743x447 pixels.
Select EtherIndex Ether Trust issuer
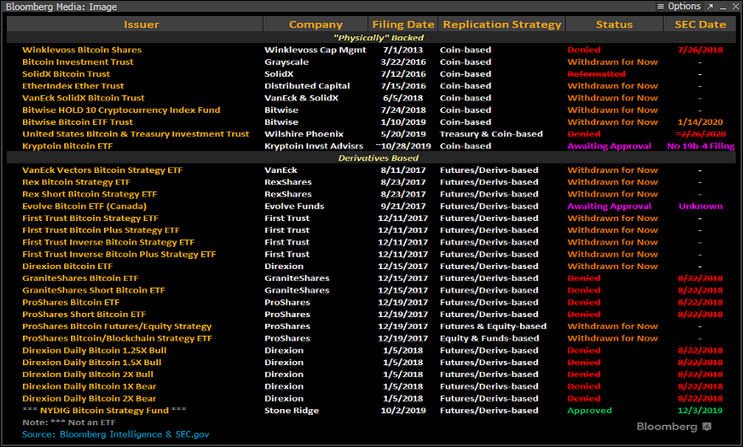tap(73, 86)
